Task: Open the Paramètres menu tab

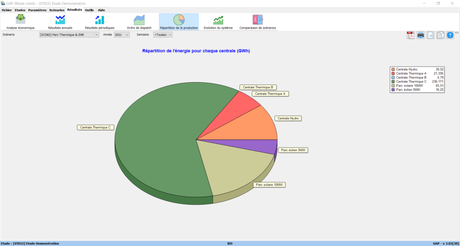Action: 37,10
